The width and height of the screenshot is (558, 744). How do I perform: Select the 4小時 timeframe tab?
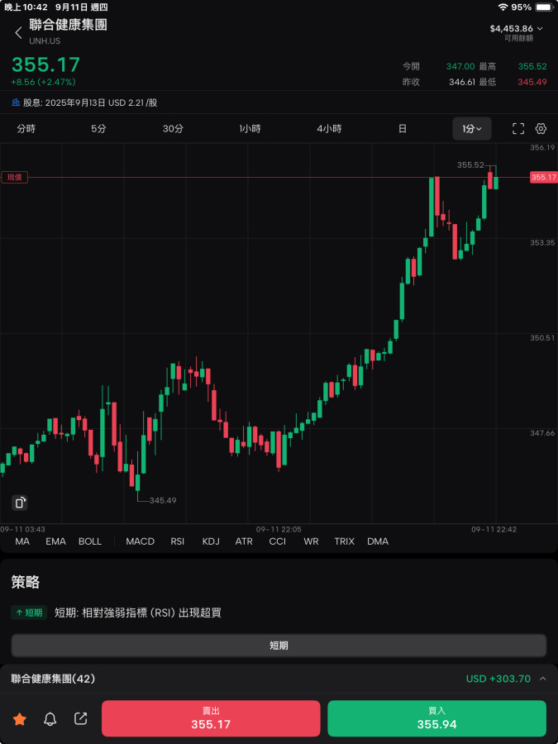coord(329,129)
